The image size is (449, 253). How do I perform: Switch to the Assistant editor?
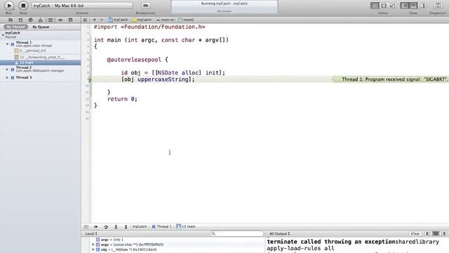click(x=384, y=6)
